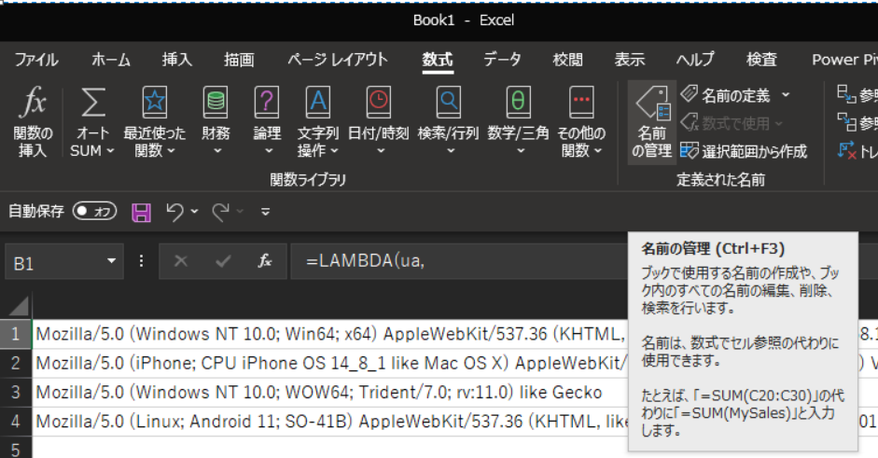Screen dimensions: 878x458
Task: Click the trace precedents icon
Action: point(846,94)
